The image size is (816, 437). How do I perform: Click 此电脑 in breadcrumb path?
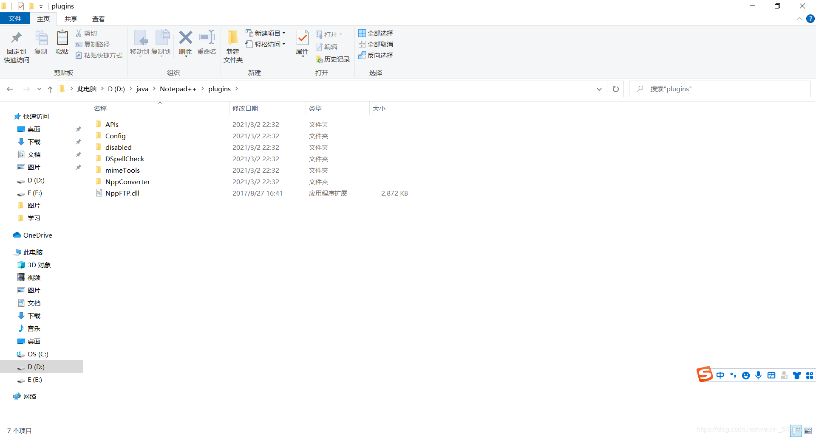click(x=87, y=89)
